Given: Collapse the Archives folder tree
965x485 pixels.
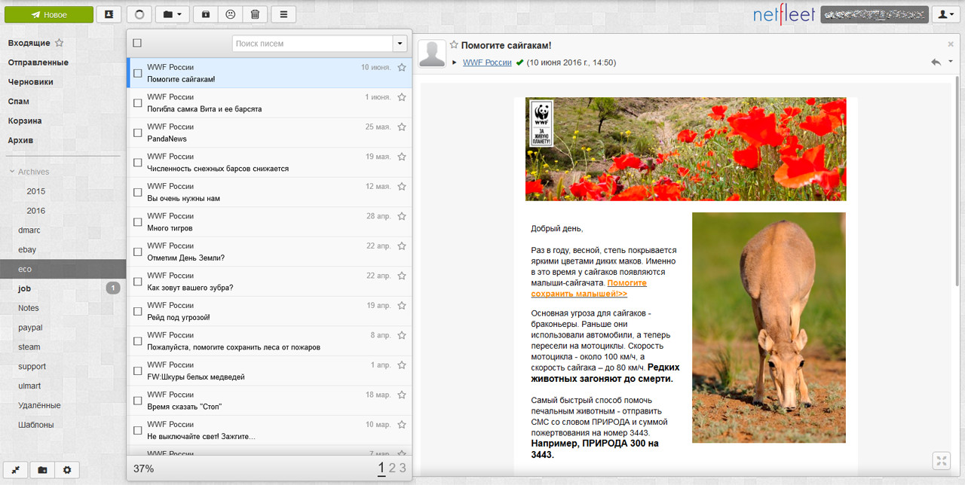Looking at the screenshot, I should click(x=12, y=172).
